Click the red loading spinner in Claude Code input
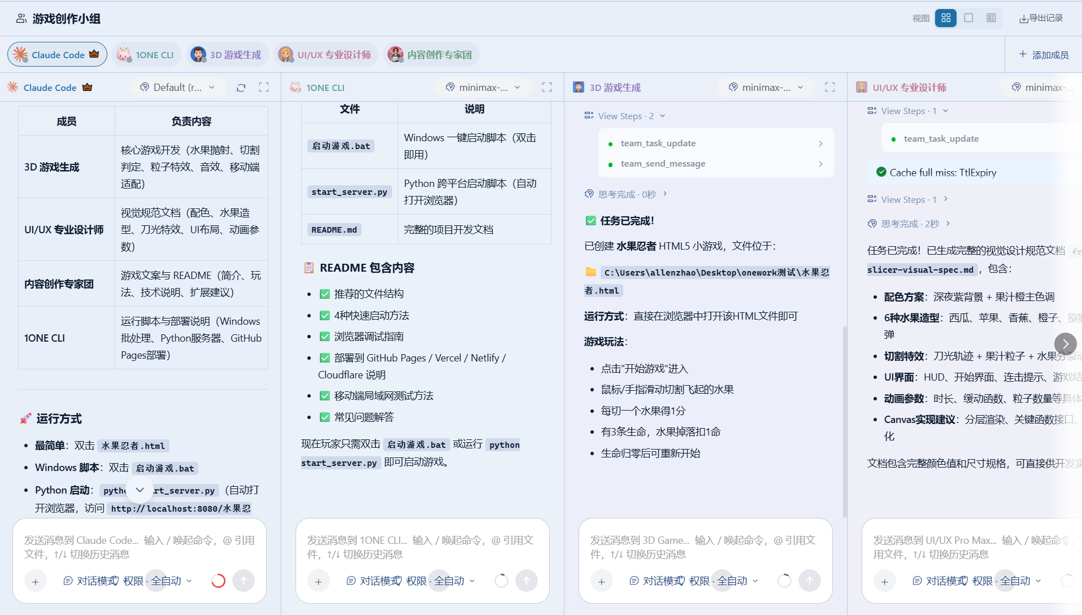The height and width of the screenshot is (615, 1082). pos(218,581)
